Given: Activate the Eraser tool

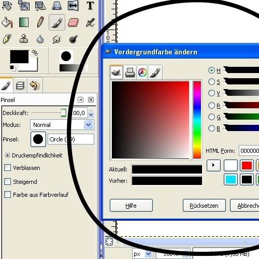Looking at the screenshot, I should coord(73,22).
